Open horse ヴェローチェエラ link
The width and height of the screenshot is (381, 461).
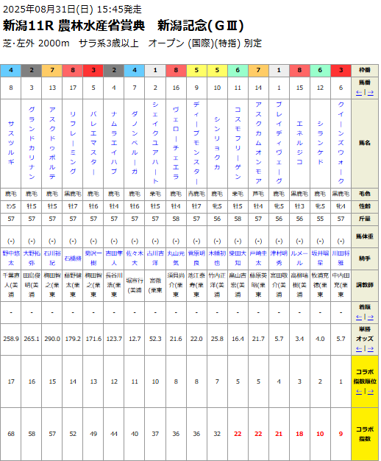click(x=176, y=143)
